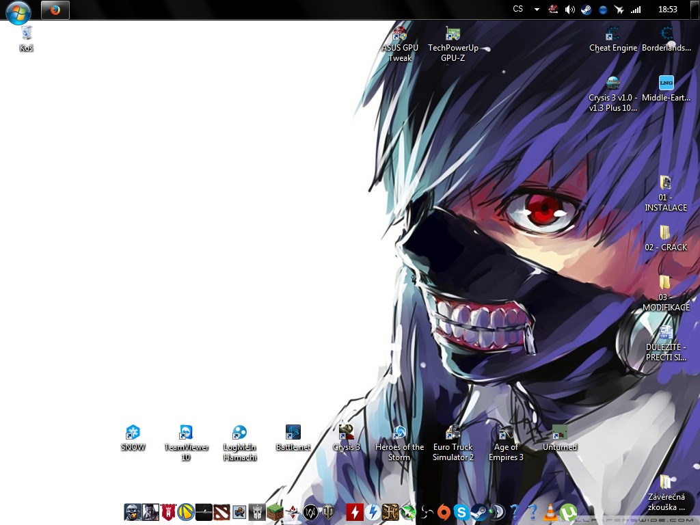Select the Koš recycle bin icon
Image resolution: width=700 pixels, height=525 pixels.
coord(27,38)
